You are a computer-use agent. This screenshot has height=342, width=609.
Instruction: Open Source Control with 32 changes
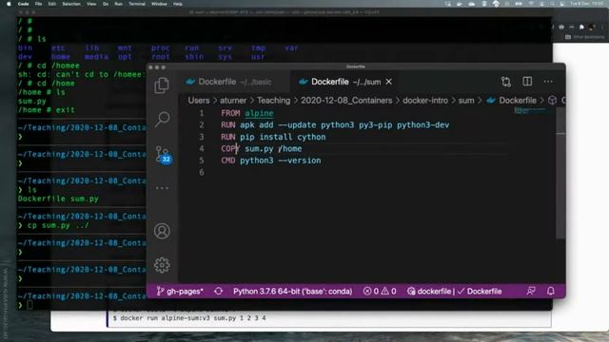click(163, 155)
